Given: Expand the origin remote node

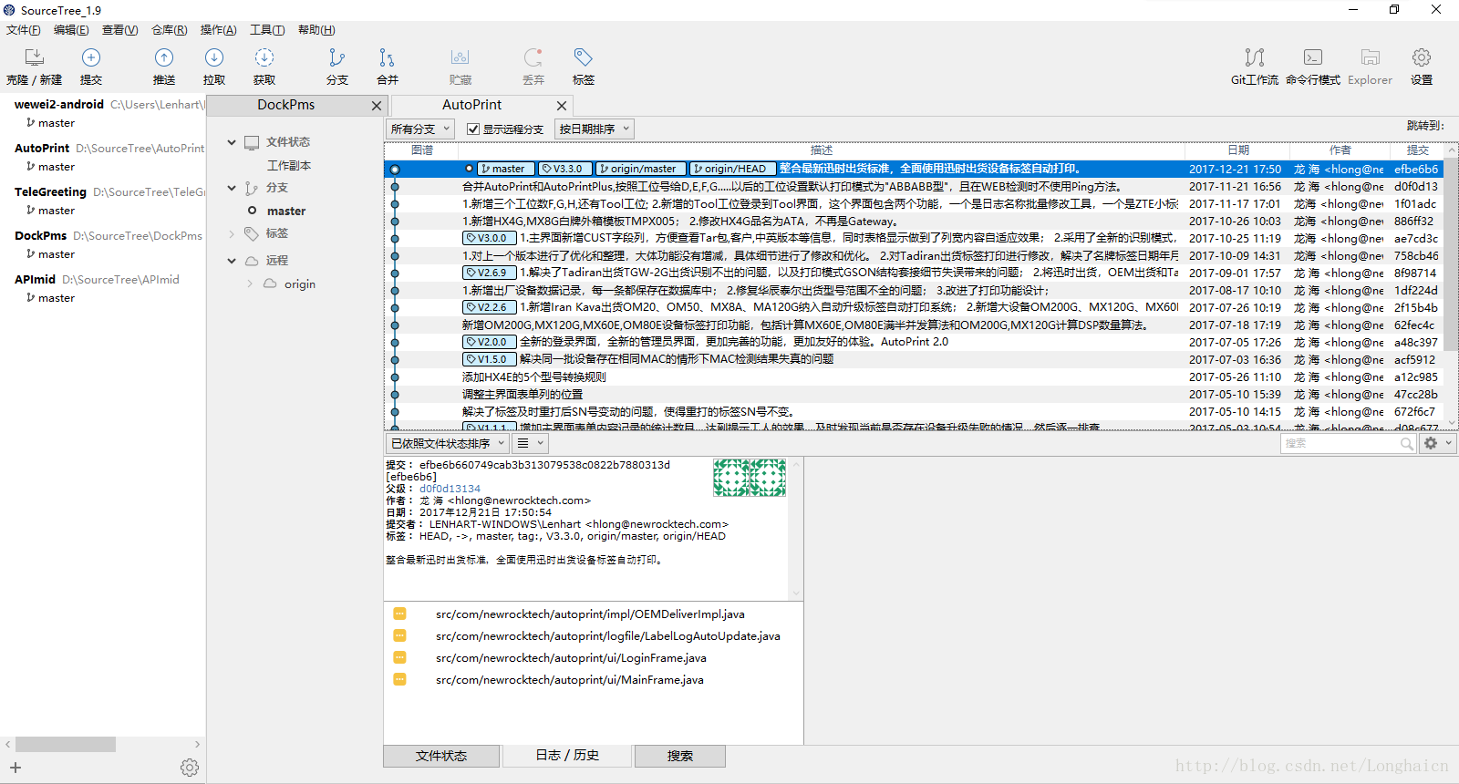Looking at the screenshot, I should click(x=250, y=284).
